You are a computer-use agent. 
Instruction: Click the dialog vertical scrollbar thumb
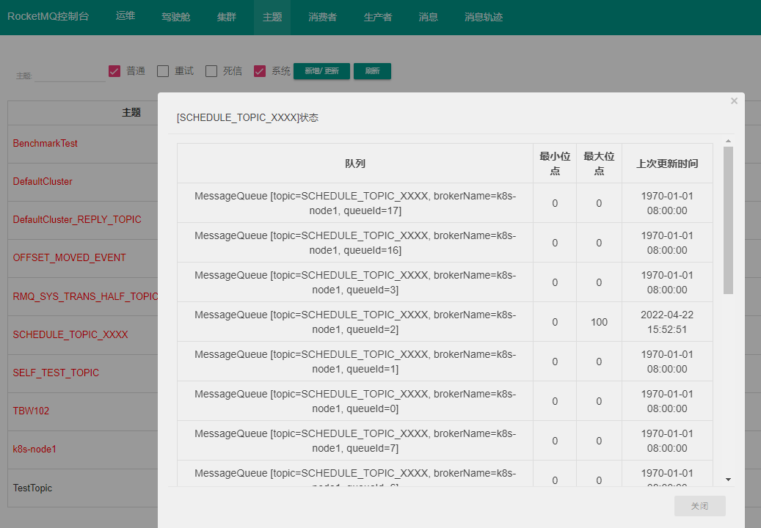click(x=728, y=220)
